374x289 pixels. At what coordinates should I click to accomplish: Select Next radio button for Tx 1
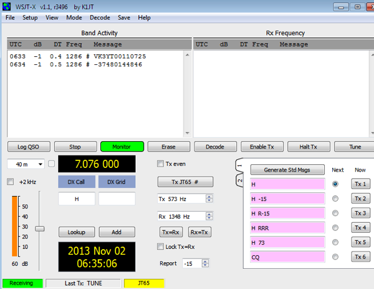pyautogui.click(x=335, y=184)
